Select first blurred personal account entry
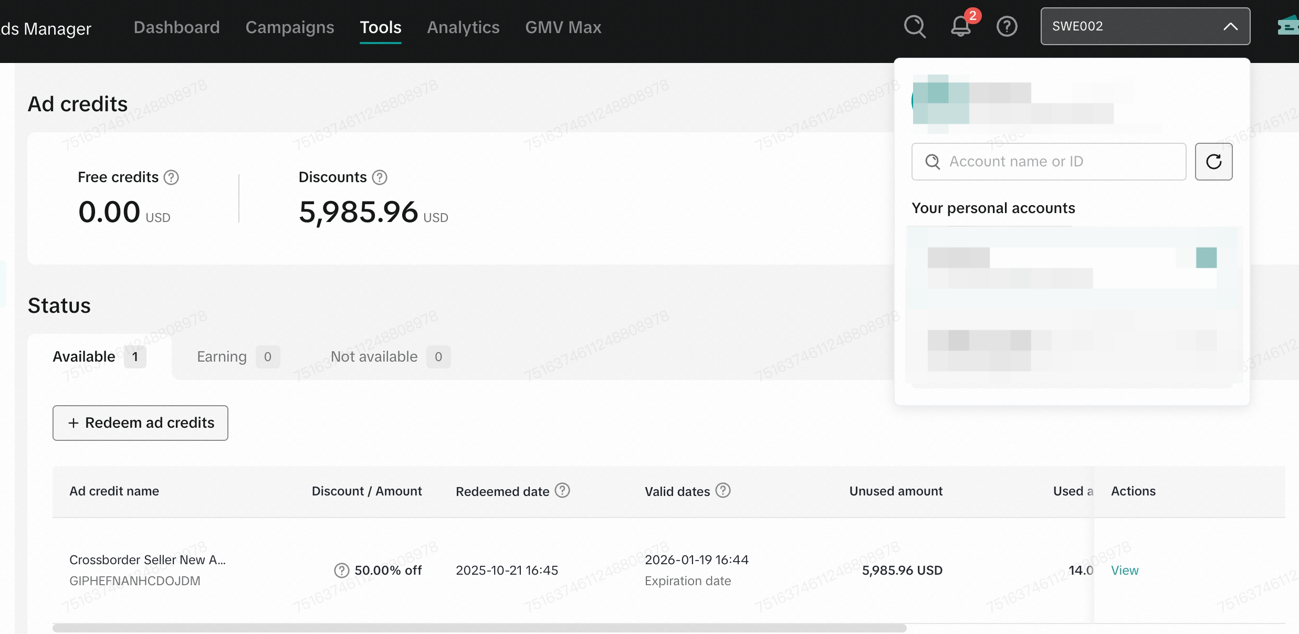The image size is (1299, 634). pyautogui.click(x=1071, y=268)
